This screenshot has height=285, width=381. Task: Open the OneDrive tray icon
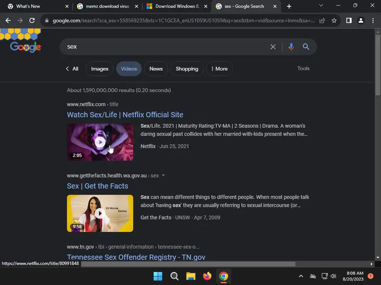[x=313, y=276]
